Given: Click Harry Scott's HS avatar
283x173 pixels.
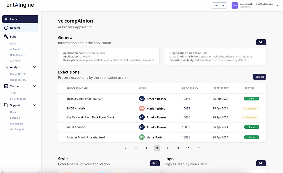Looking at the screenshot, I should [142, 137].
